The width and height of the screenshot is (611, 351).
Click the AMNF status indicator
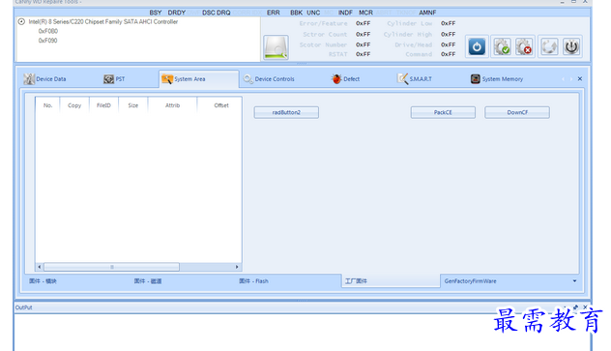pyautogui.click(x=427, y=13)
